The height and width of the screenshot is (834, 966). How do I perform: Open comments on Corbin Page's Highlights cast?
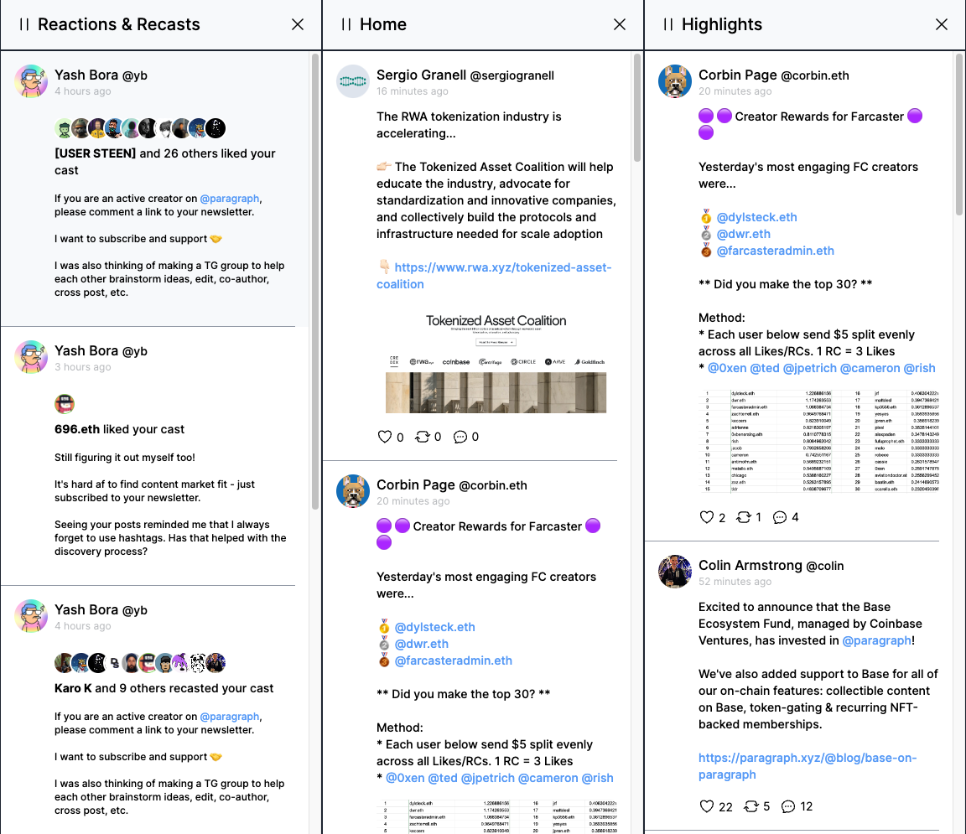(779, 517)
